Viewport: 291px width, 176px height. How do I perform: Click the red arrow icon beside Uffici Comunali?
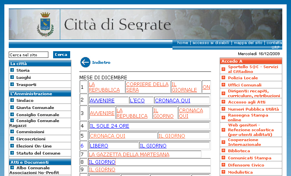pyautogui.click(x=224, y=85)
